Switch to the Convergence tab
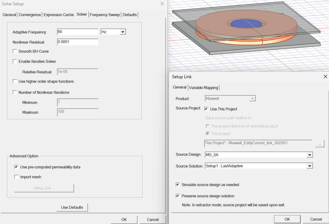 coord(30,15)
